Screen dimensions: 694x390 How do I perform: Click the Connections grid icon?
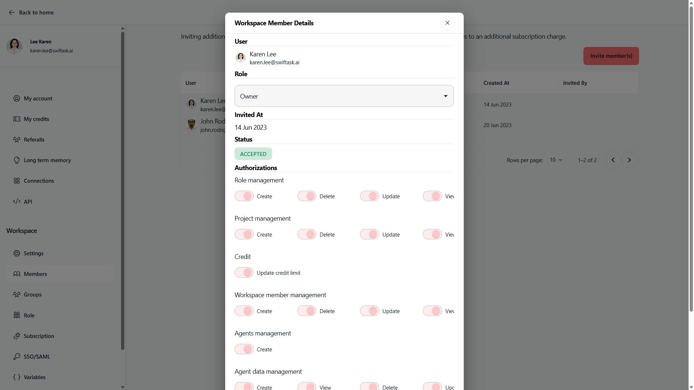[x=17, y=181]
